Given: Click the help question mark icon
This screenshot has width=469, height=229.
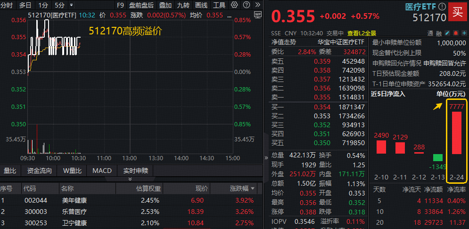Looking at the screenshot, I should 247,5.
